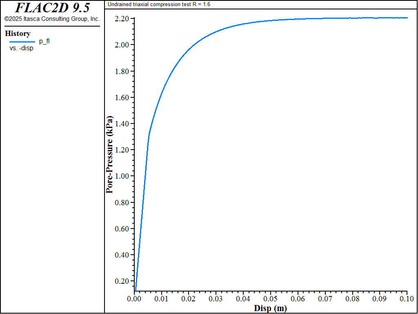Viewport: 418px width, 314px height.
Task: Click the Pore-Pressure (kPa) axis label
Action: 109,154
